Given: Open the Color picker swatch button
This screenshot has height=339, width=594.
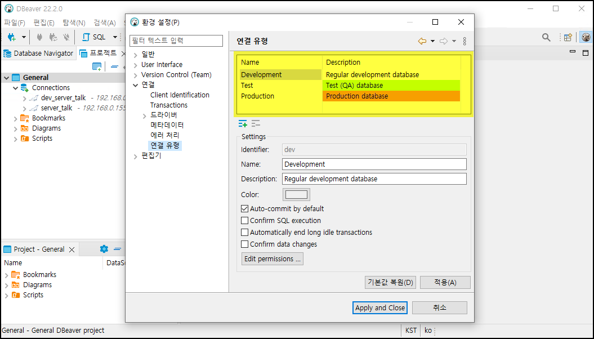Looking at the screenshot, I should pyautogui.click(x=296, y=195).
